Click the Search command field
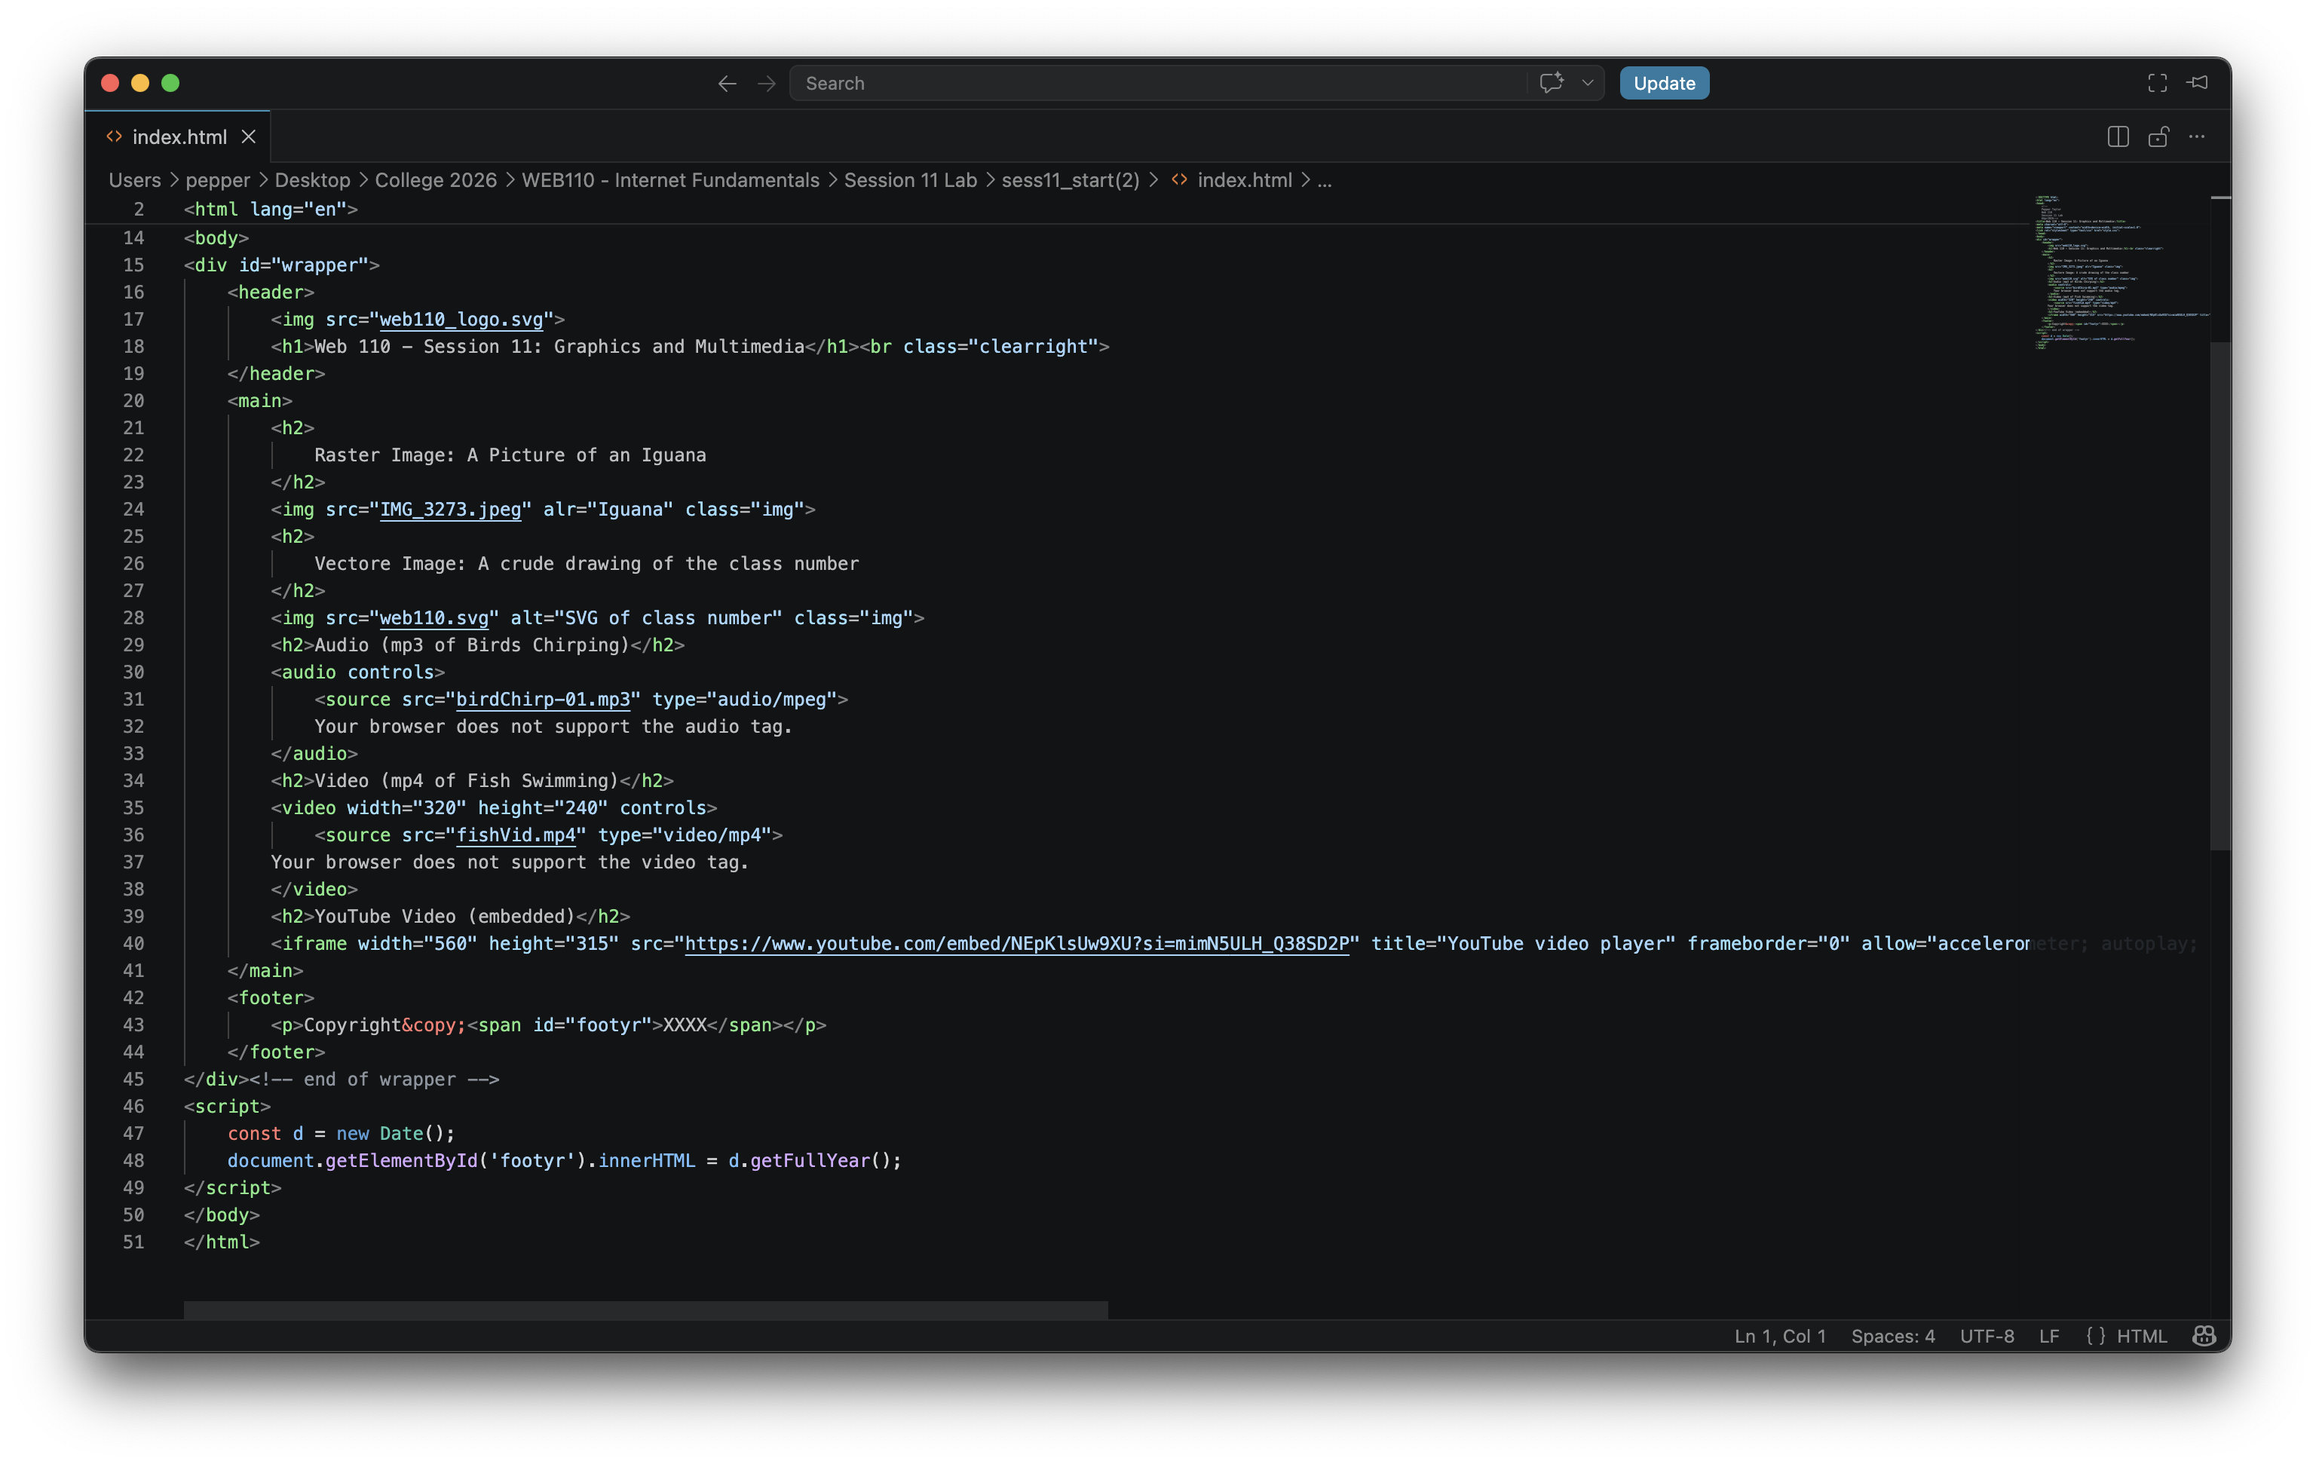This screenshot has width=2316, height=1464. point(1158,84)
